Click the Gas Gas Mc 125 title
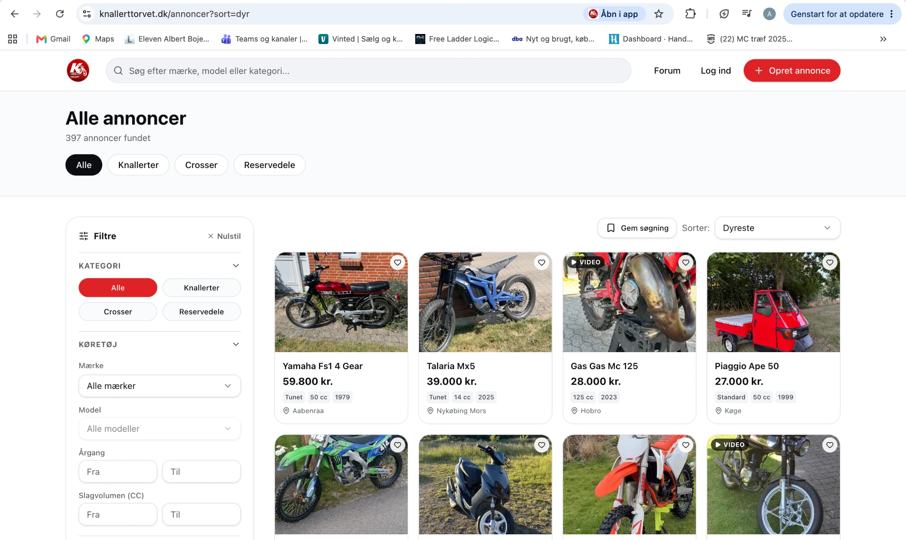The image size is (906, 540). click(x=604, y=366)
